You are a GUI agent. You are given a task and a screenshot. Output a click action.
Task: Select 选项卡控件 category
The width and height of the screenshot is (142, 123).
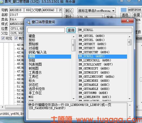pos(50,89)
